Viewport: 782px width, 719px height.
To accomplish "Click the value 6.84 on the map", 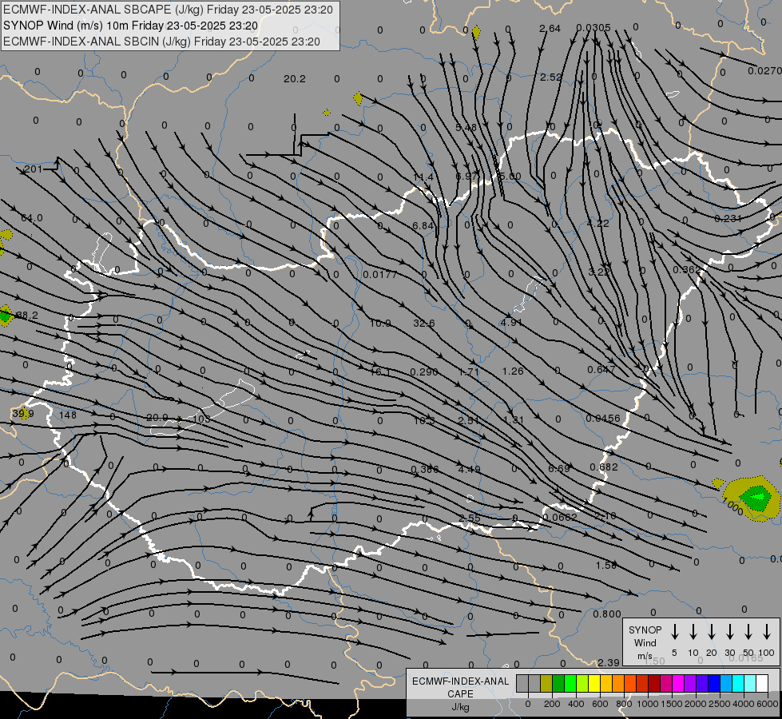I will pyautogui.click(x=423, y=225).
